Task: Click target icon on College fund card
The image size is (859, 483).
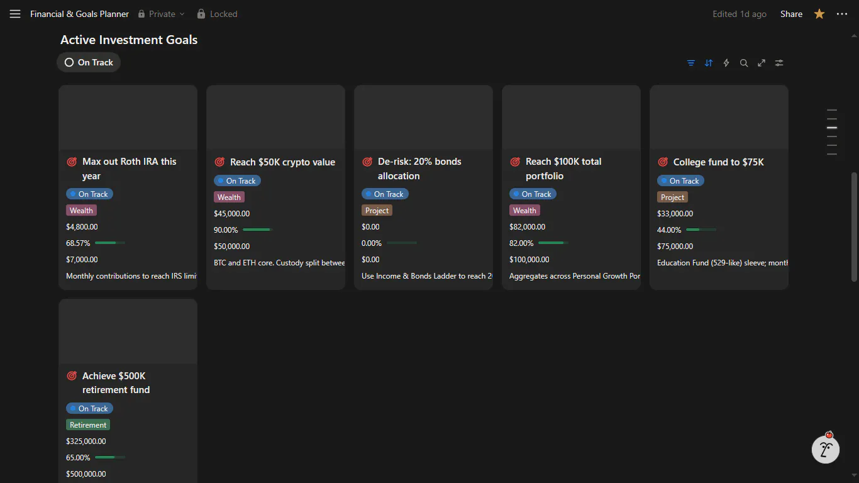Action: click(663, 162)
